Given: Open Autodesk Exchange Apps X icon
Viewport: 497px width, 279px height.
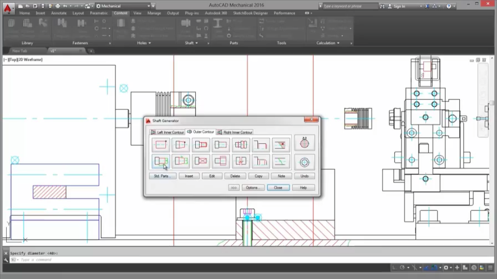Looking at the screenshot, I should point(427,6).
